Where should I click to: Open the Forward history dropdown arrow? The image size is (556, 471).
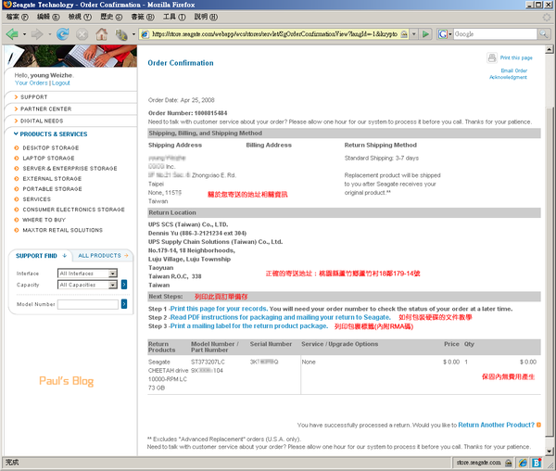click(x=49, y=34)
